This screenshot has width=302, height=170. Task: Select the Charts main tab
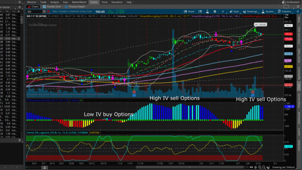coord(94,2)
